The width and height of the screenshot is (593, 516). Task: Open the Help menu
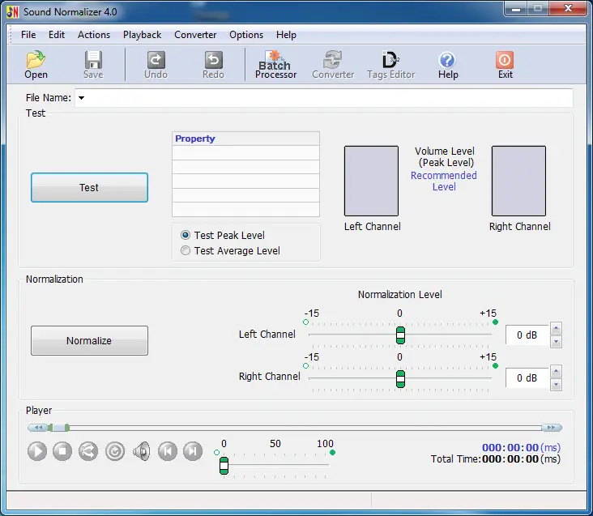(x=286, y=35)
